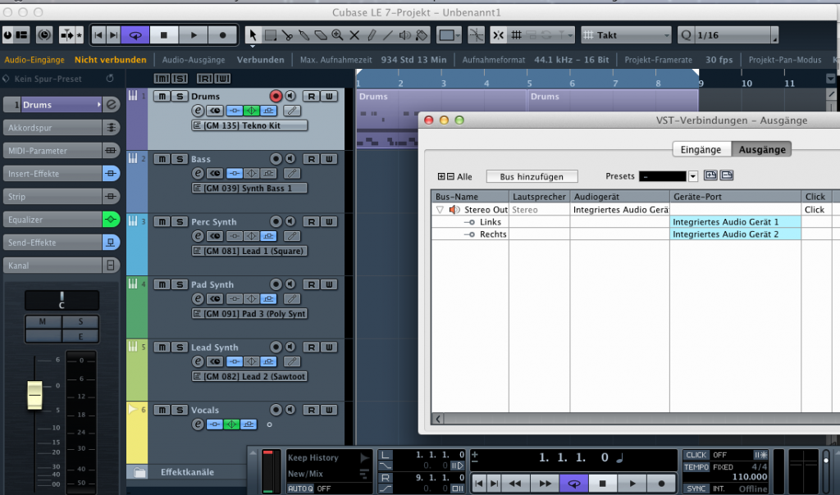Delete preset icon in VST-Verbindungen window
Image resolution: width=840 pixels, height=495 pixels.
[727, 175]
